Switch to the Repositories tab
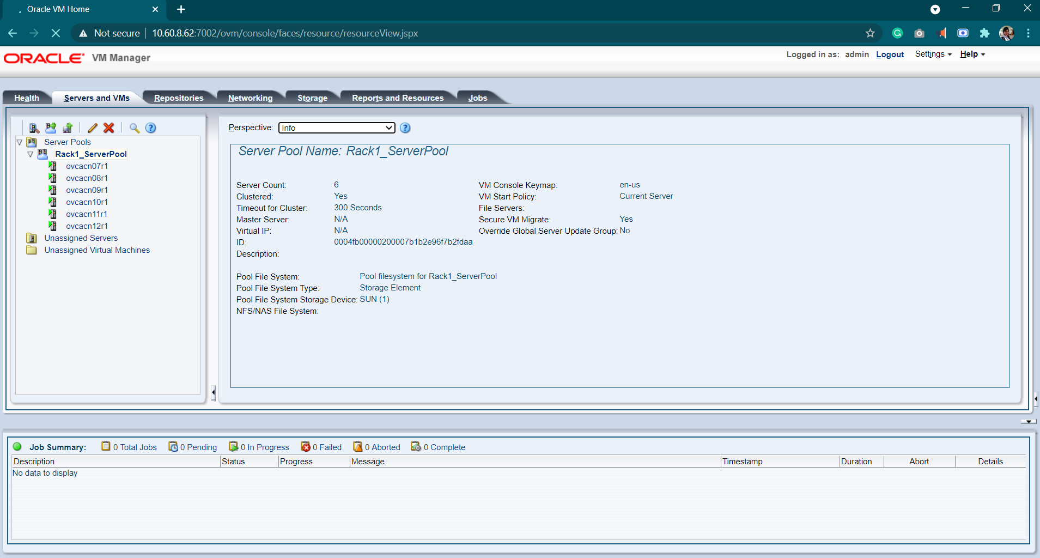1040x558 pixels. [x=179, y=98]
